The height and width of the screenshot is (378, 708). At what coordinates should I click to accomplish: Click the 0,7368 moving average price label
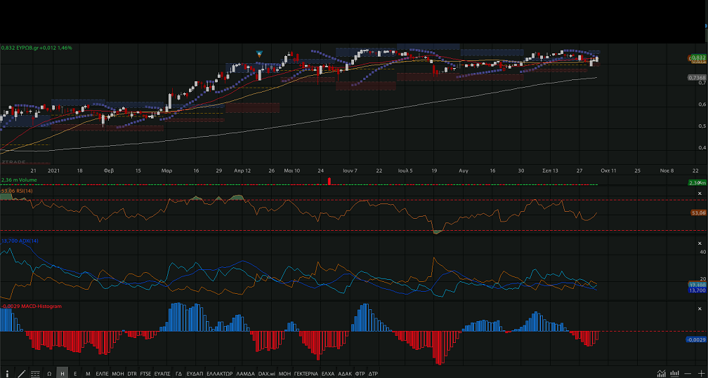click(696, 78)
